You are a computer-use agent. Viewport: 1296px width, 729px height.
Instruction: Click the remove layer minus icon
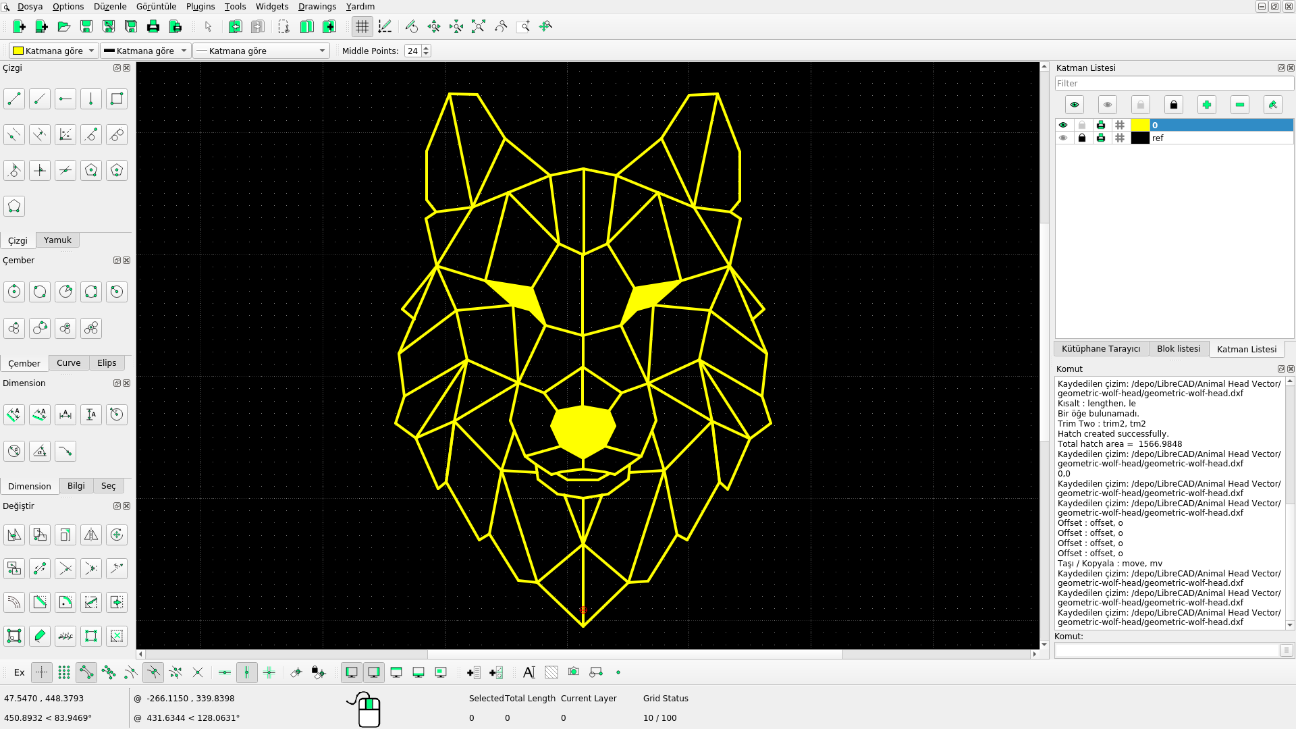point(1239,105)
